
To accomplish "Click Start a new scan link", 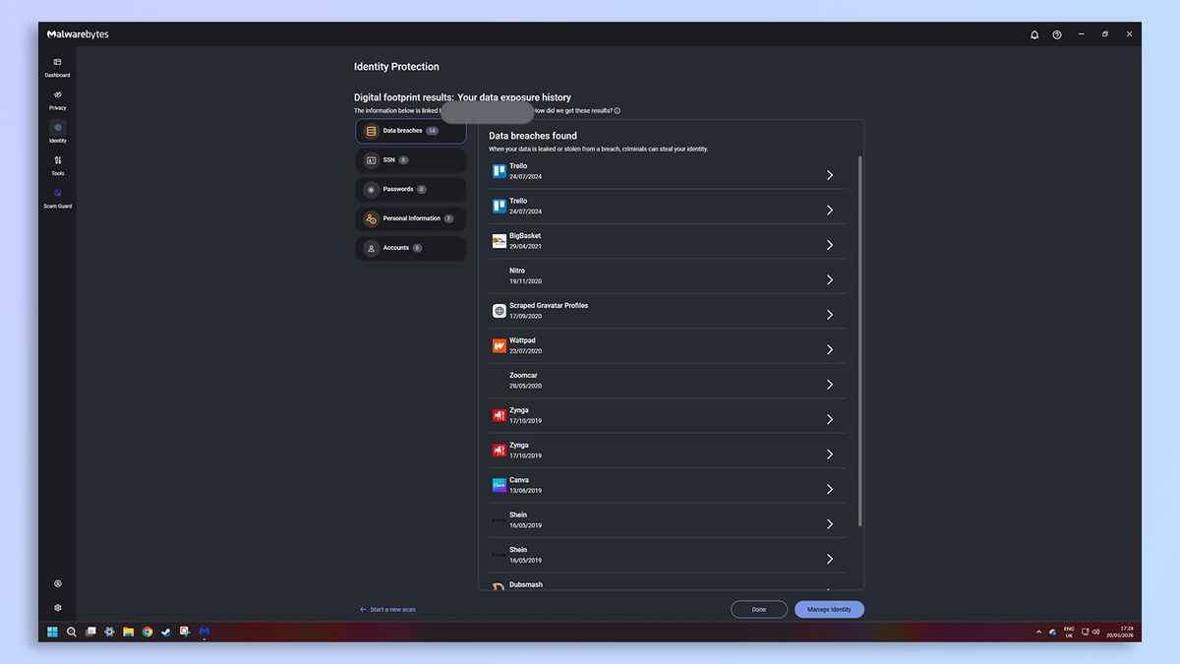I will click(387, 610).
